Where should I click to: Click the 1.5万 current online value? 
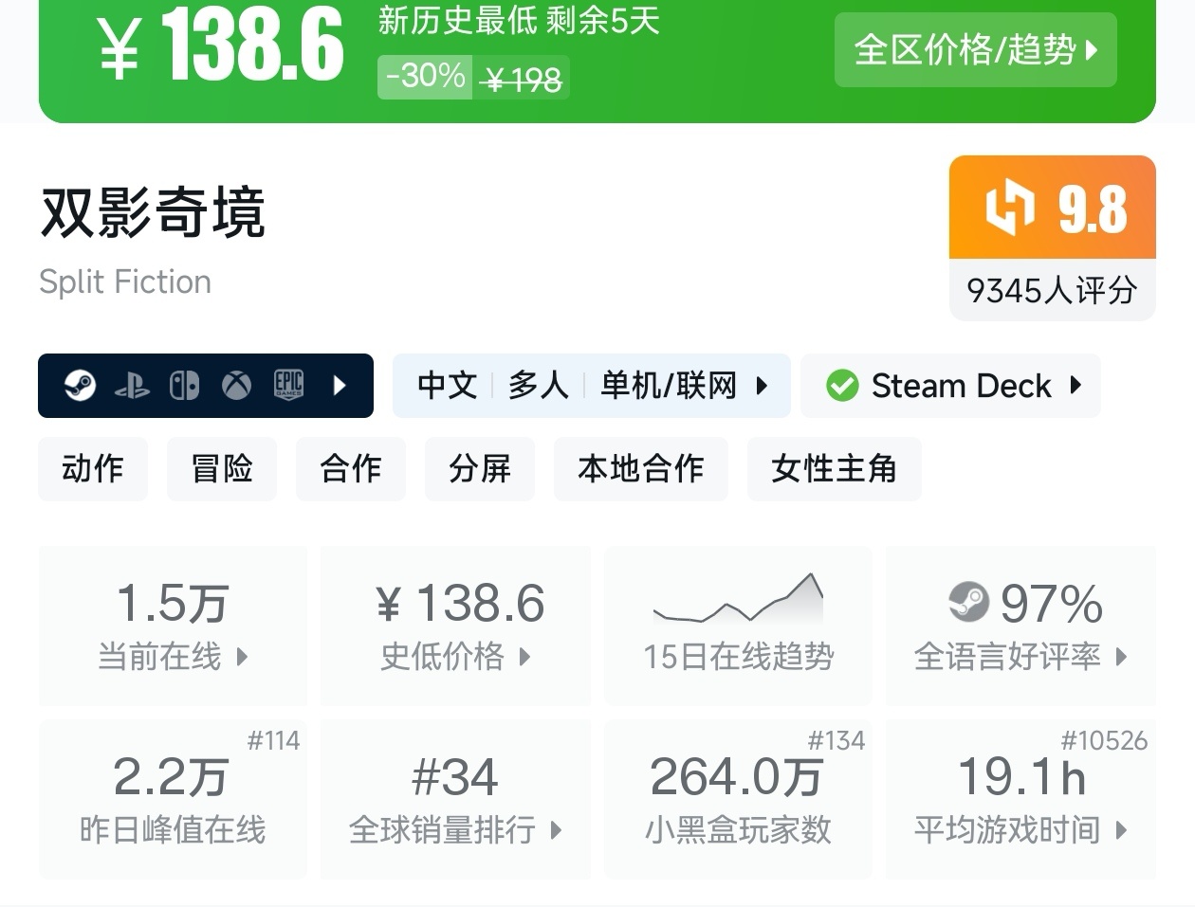point(173,603)
